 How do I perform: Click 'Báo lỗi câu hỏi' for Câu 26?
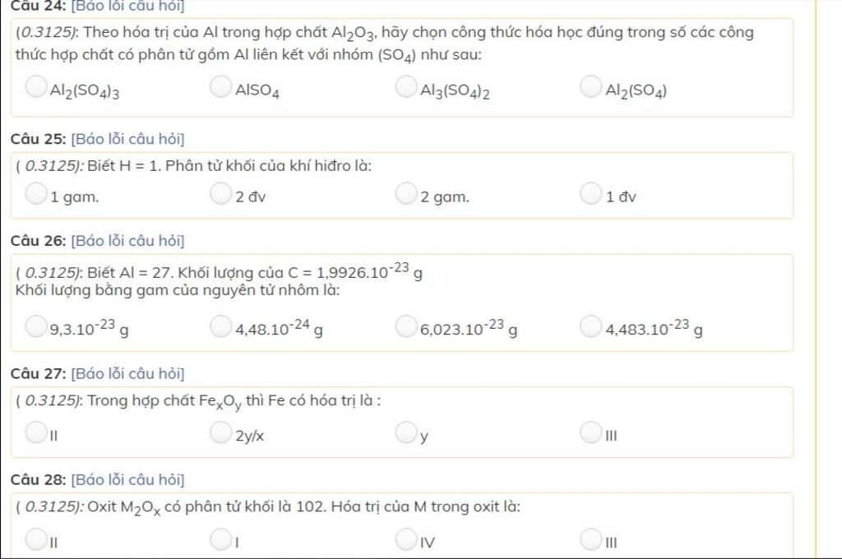tap(128, 241)
